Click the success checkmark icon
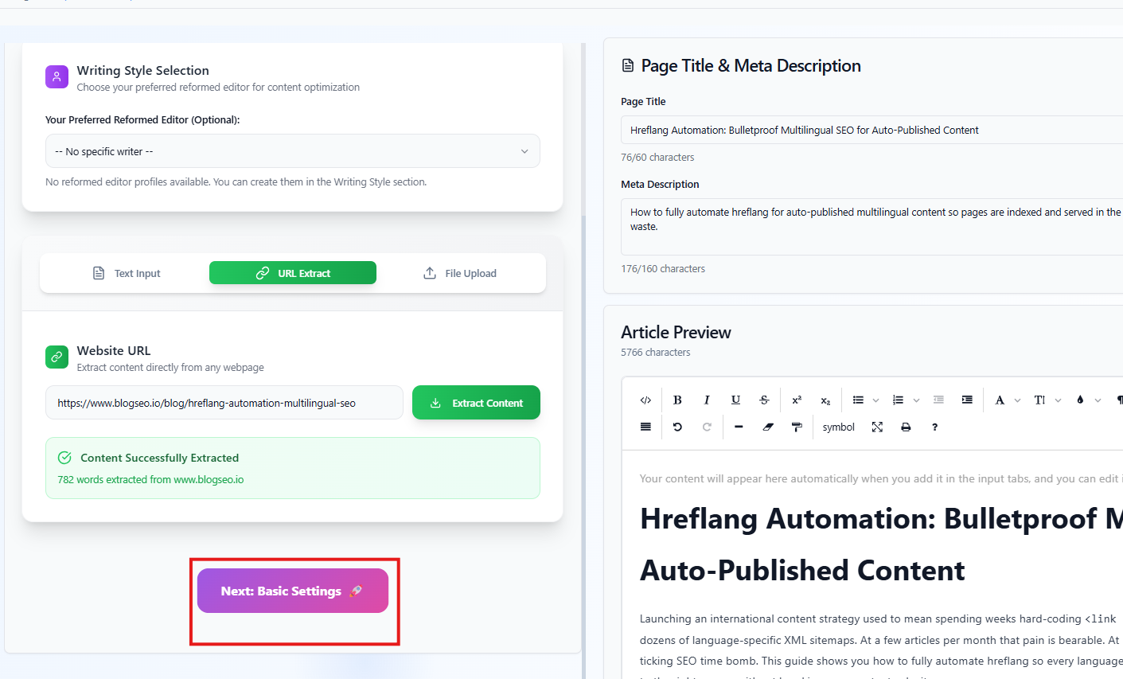Viewport: 1123px width, 679px height. [64, 458]
